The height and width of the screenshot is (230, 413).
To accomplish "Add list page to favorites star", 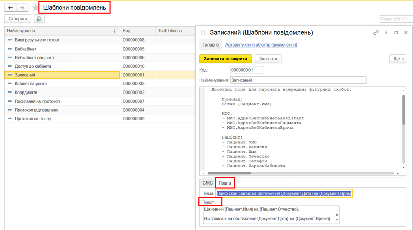I will (x=35, y=8).
